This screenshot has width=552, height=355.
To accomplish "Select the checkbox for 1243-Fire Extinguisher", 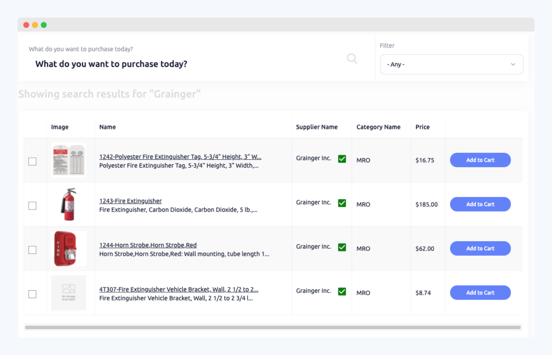I will [x=32, y=205].
